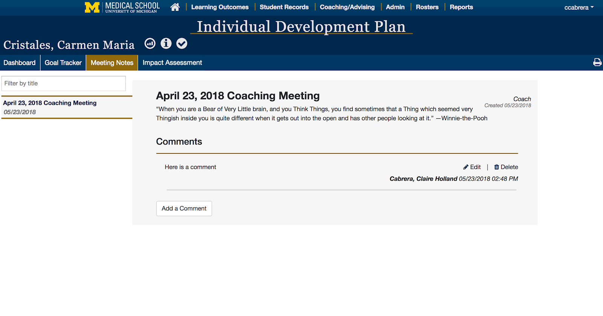Open the Rosters menu
603x316 pixels.
pyautogui.click(x=427, y=7)
